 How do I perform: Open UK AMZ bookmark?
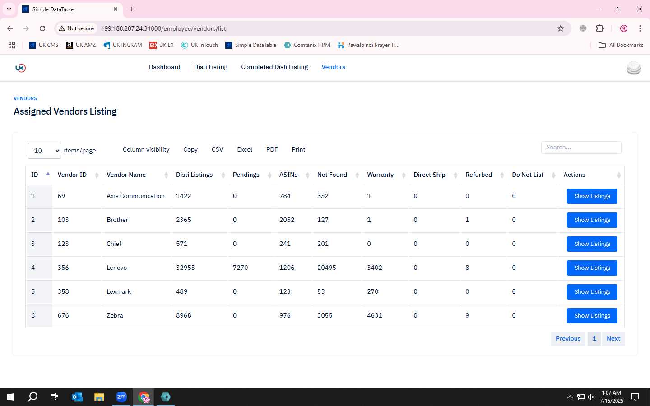point(81,45)
